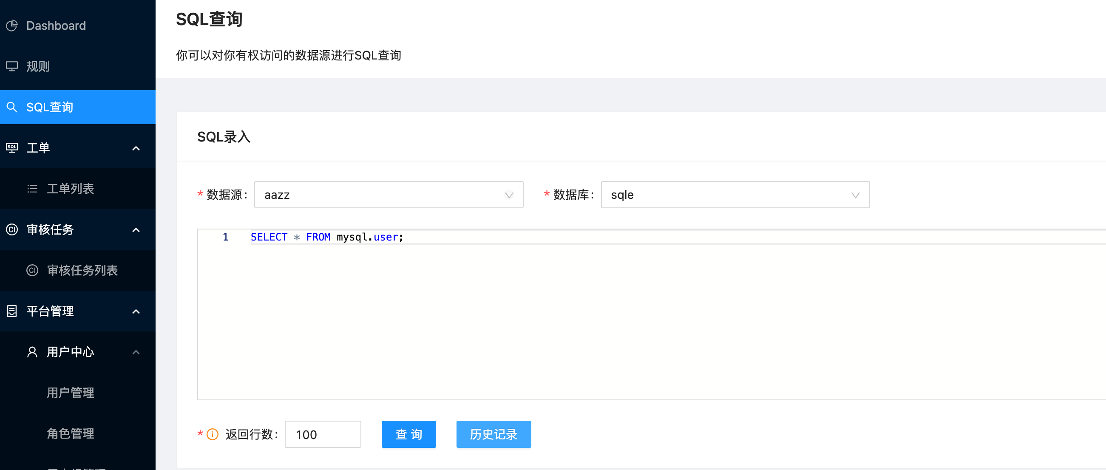1106x470 pixels.
Task: Click the 你可以对你有权访问的数据源进行SQL查询 description
Action: [x=289, y=55]
